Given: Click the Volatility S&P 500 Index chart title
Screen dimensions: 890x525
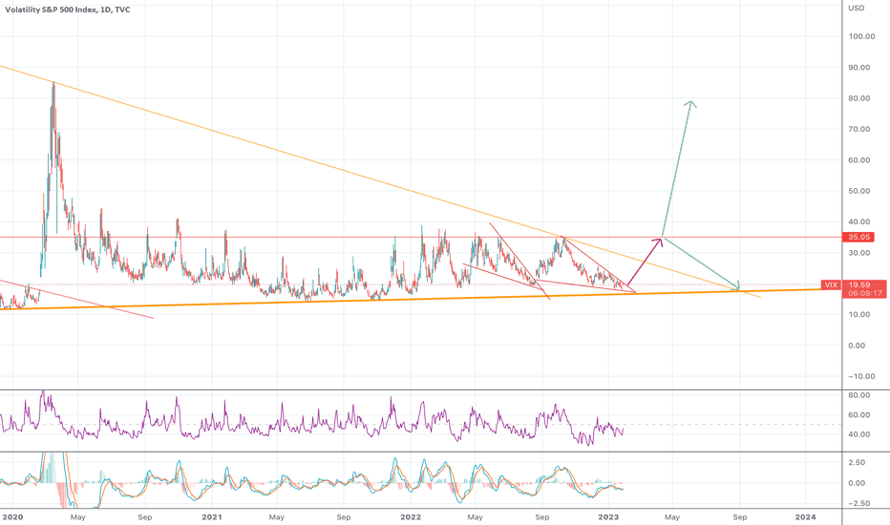Looking at the screenshot, I should [68, 10].
